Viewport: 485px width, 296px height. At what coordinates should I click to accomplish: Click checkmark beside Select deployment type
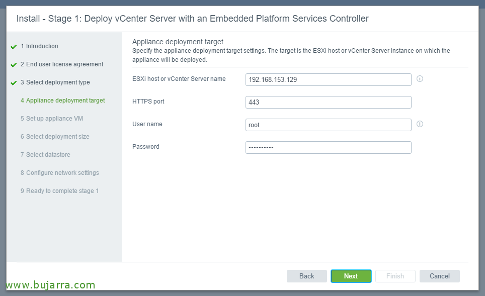pos(14,83)
